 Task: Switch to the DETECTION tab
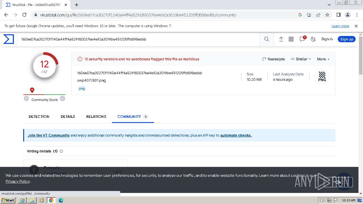coord(39,116)
